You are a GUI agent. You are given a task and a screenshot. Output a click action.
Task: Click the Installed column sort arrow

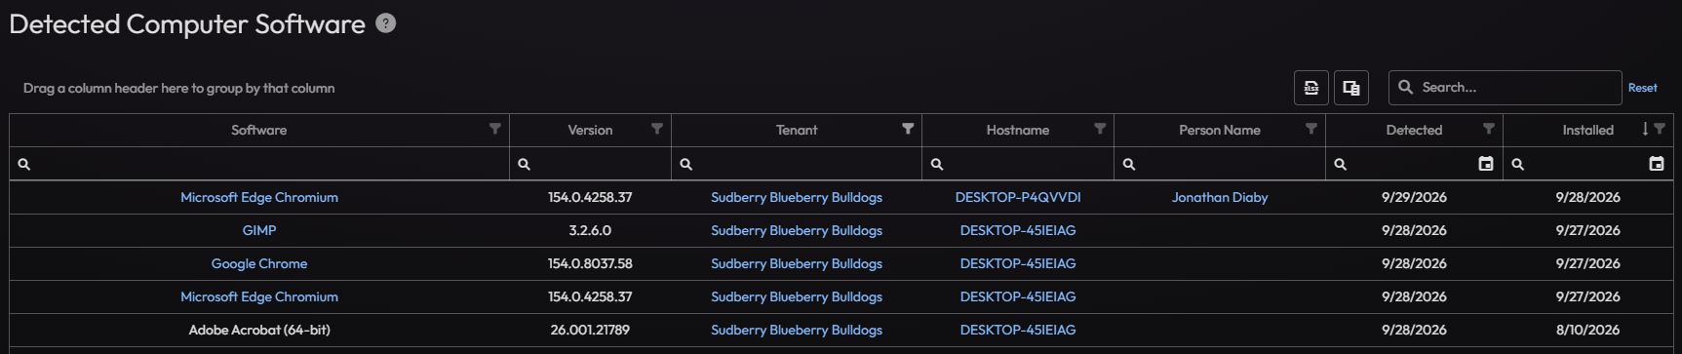[1645, 129]
